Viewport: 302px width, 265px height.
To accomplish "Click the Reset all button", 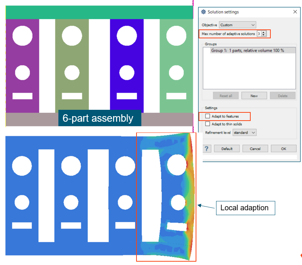I will [226, 96].
